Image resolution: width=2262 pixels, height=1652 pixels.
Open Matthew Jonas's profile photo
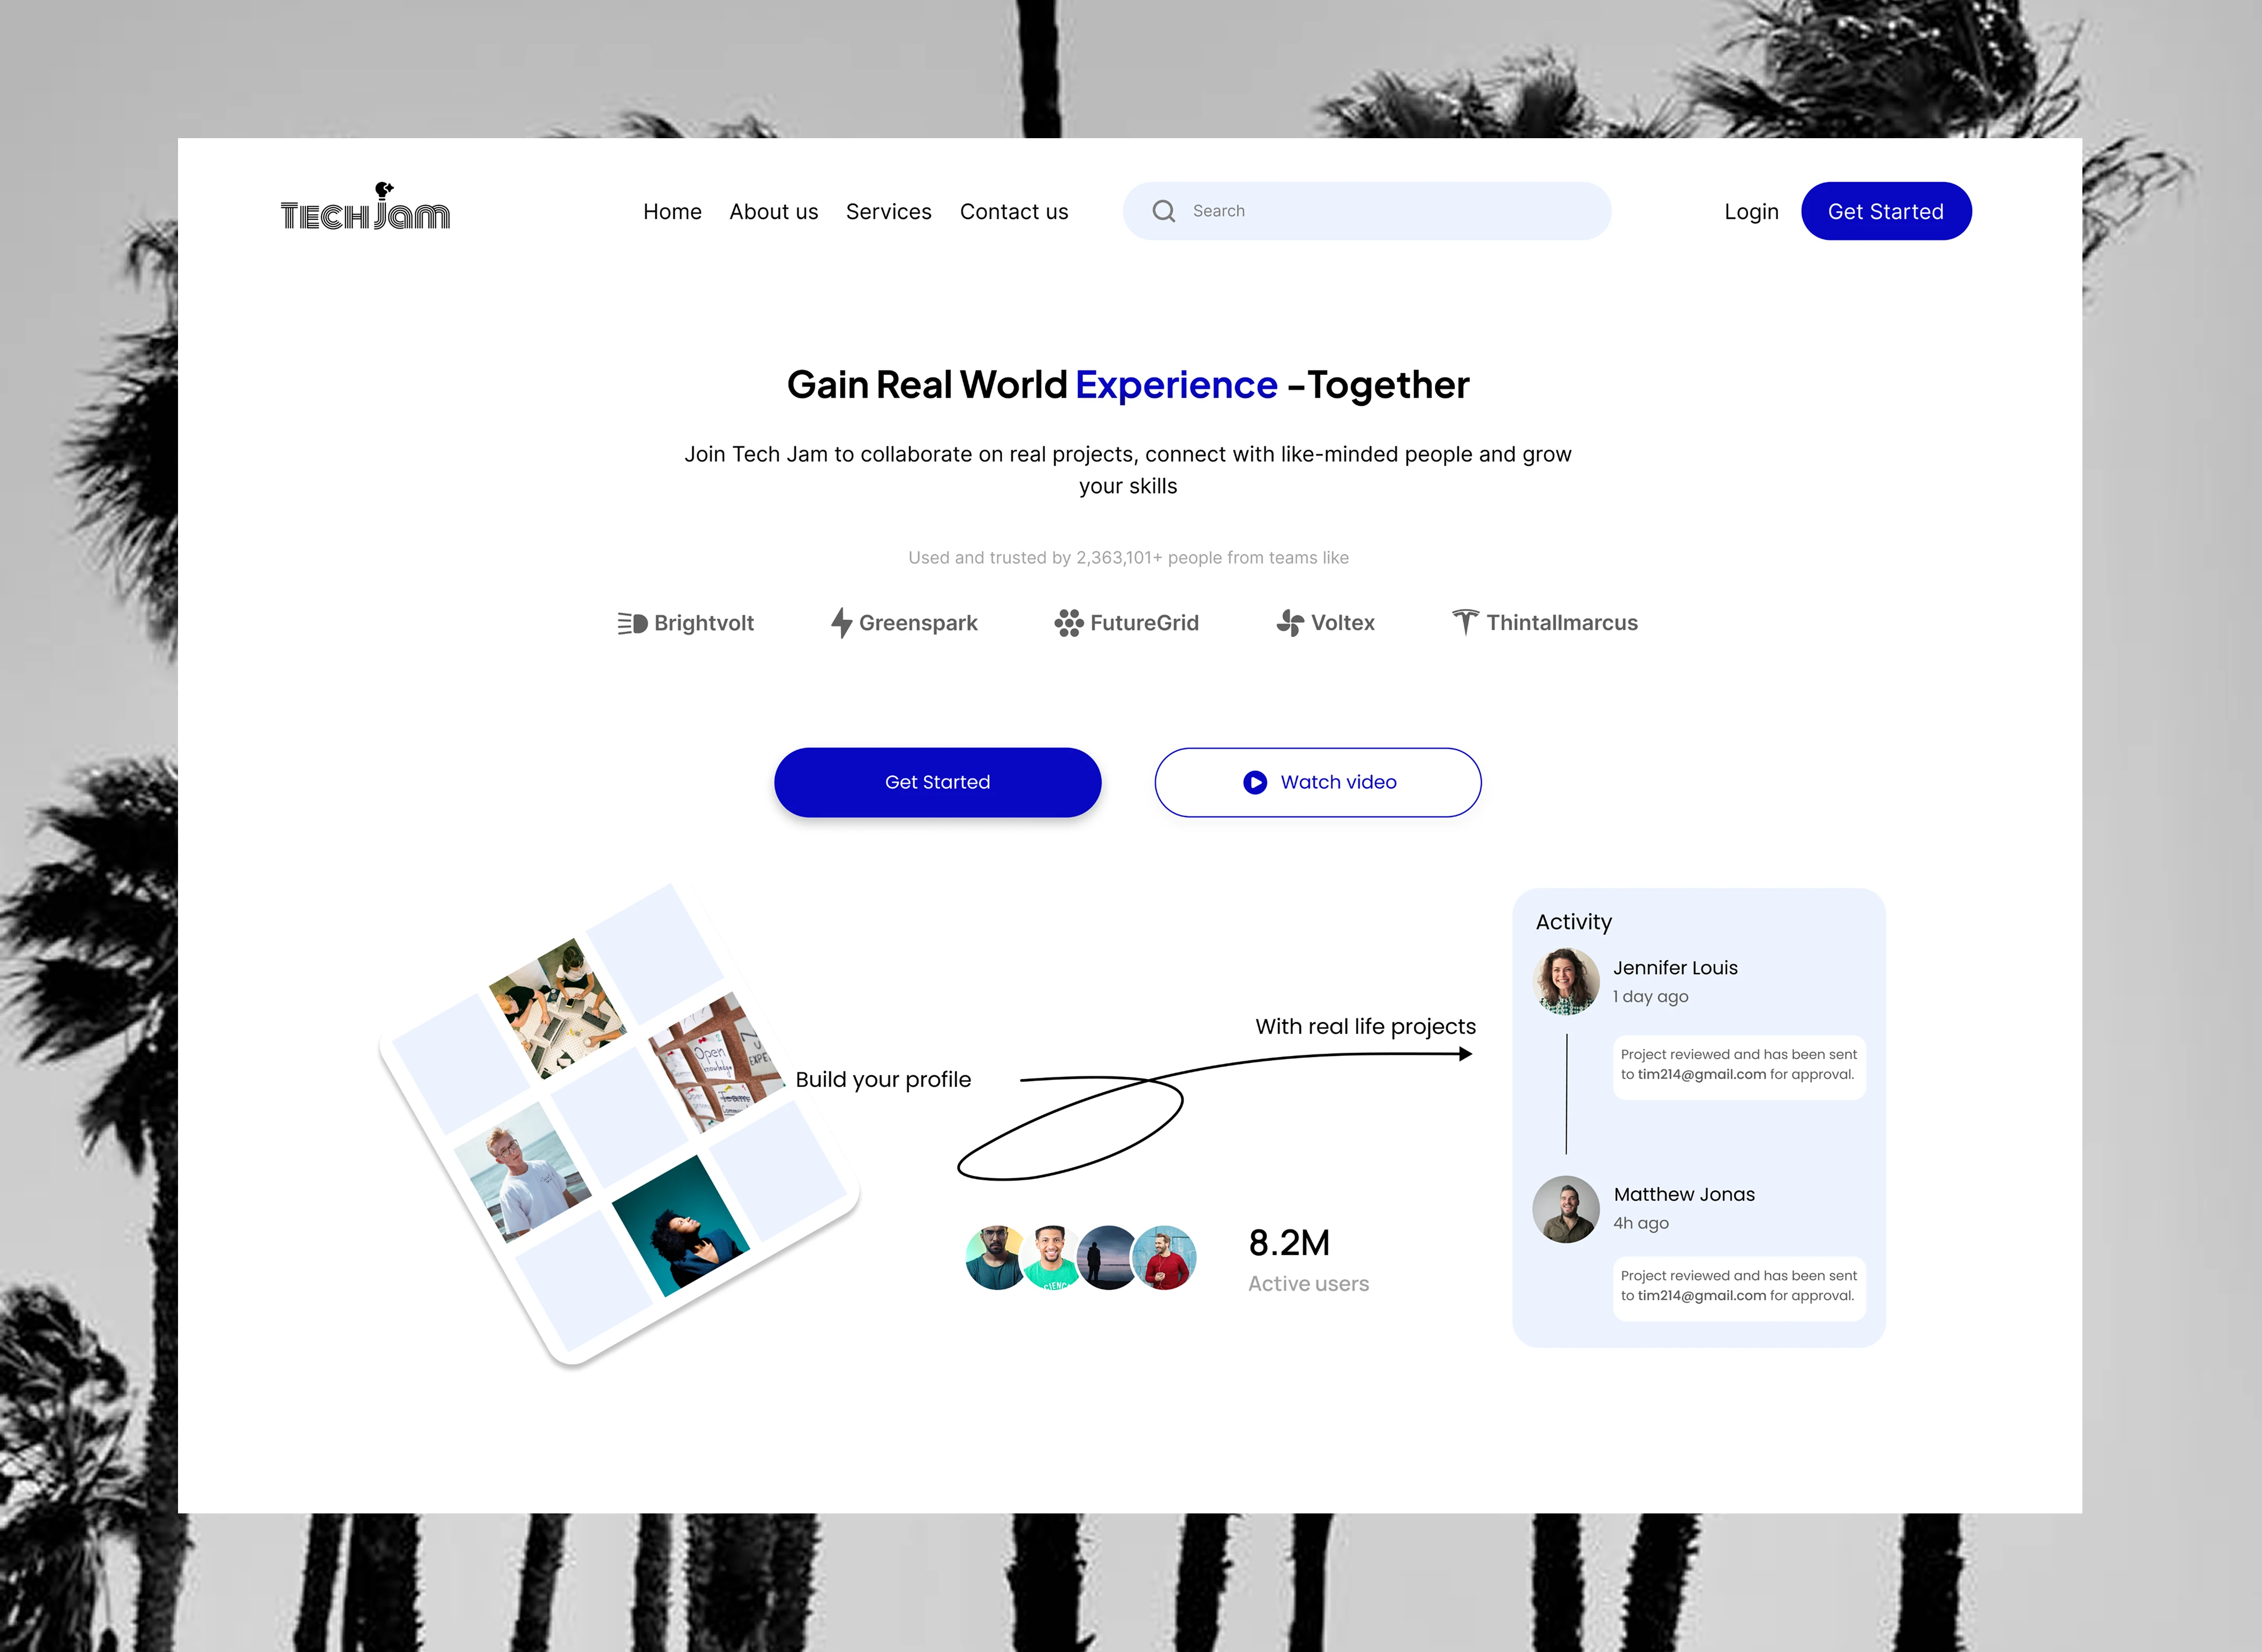[1566, 1209]
